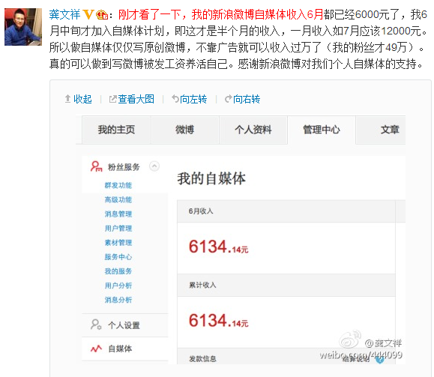The height and width of the screenshot is (377, 434).
Task: Collapse the image with 收起
Action: [x=82, y=99]
